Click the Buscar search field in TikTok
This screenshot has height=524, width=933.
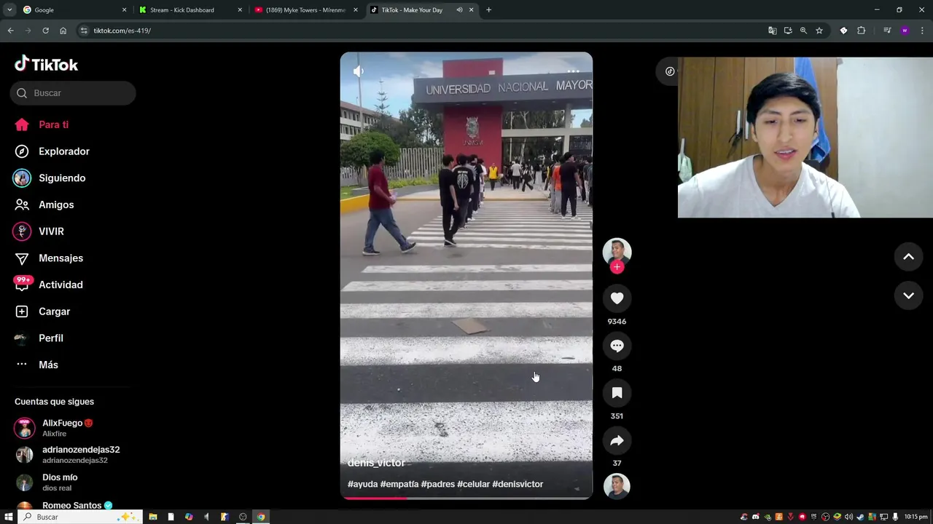click(73, 93)
